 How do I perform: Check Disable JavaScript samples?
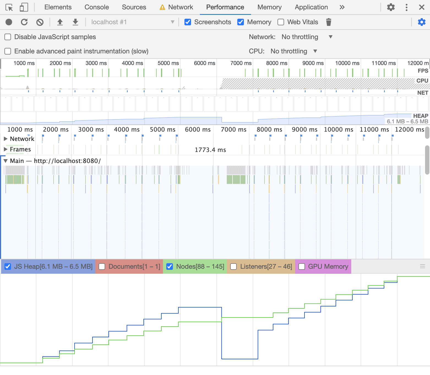[x=8, y=37]
